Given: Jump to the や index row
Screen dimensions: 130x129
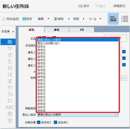Looking at the screenshot, I should point(8,87).
